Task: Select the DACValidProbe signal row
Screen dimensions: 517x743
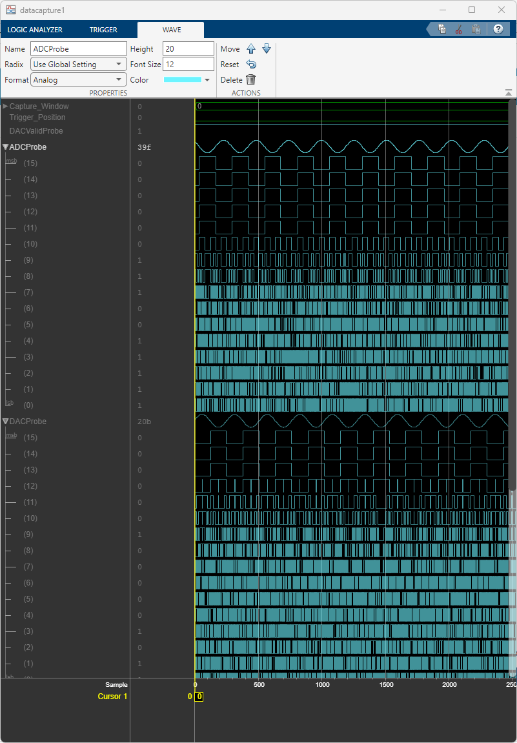Action: click(36, 131)
